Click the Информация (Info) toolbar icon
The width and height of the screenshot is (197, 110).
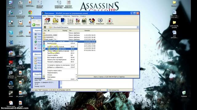[100, 21]
